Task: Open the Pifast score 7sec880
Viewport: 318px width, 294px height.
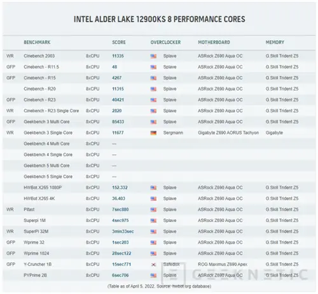Action: point(120,209)
